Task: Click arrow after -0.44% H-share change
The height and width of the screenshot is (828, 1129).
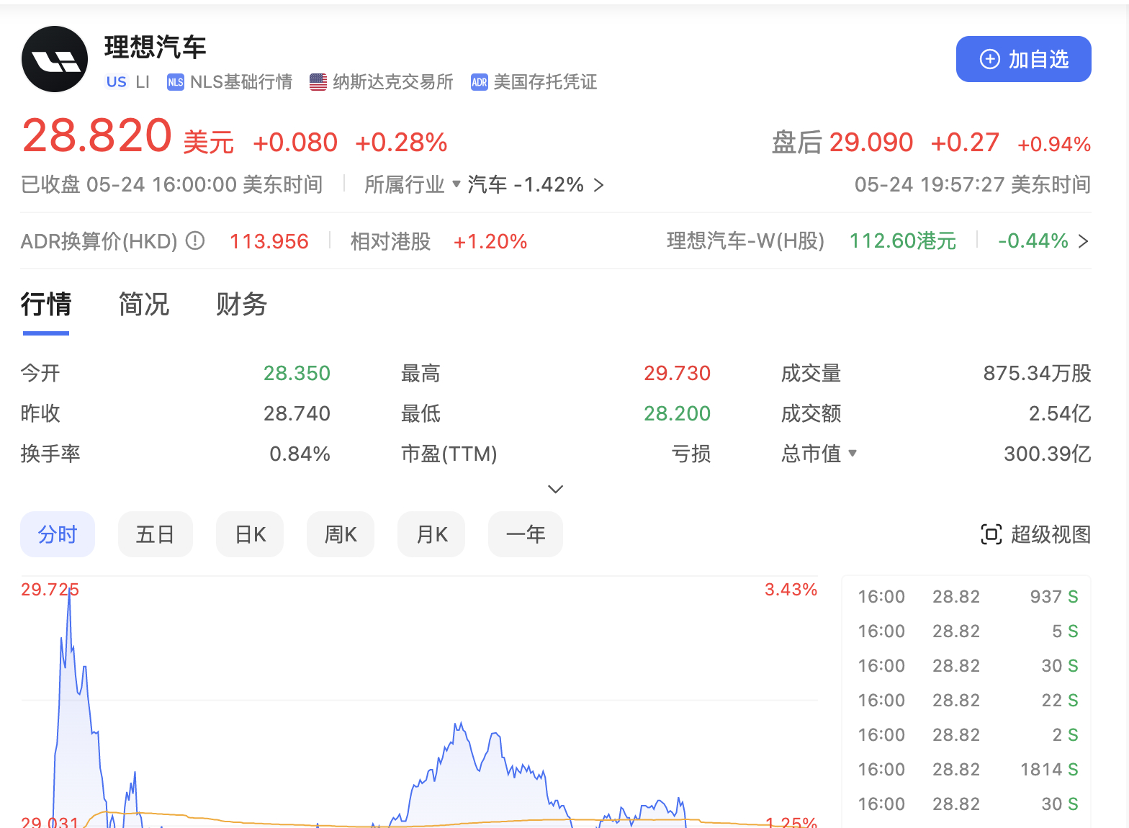Action: tap(1083, 241)
